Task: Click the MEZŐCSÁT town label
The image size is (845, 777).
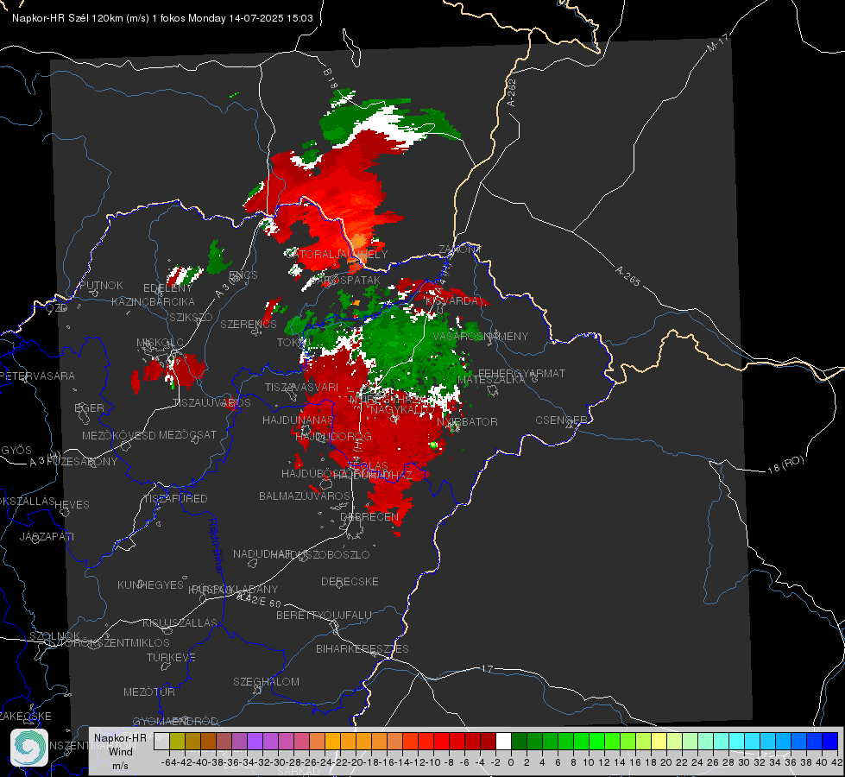Action: (187, 434)
